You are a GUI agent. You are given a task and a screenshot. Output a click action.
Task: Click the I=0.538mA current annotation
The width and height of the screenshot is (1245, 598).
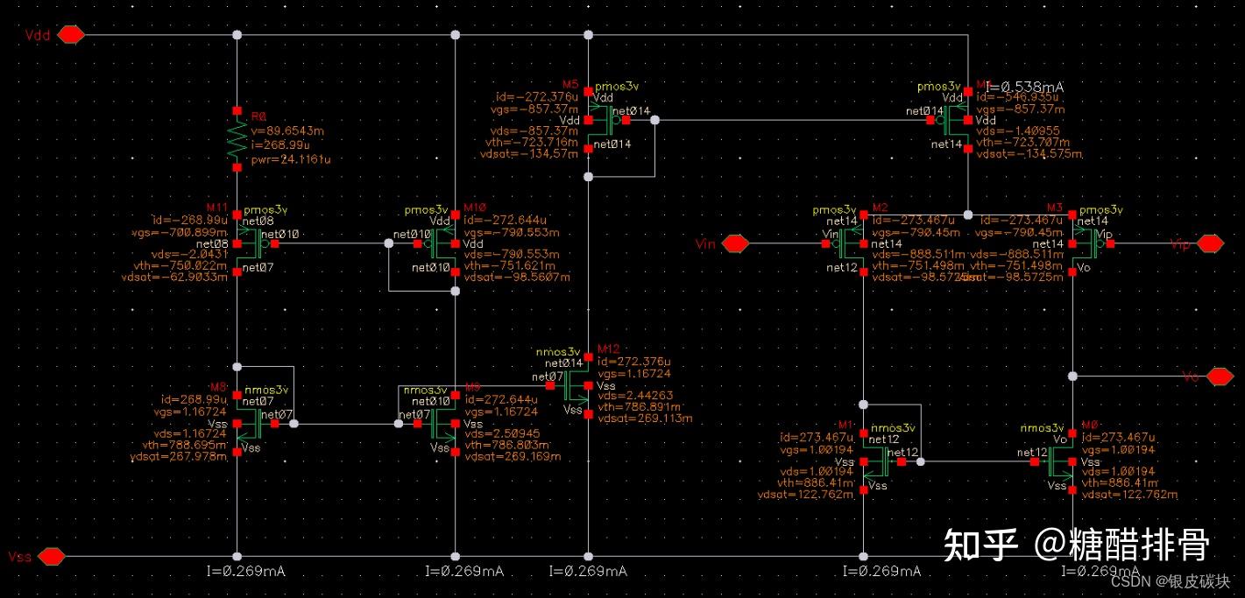[1025, 87]
